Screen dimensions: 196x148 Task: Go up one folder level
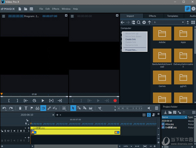pos(149,23)
